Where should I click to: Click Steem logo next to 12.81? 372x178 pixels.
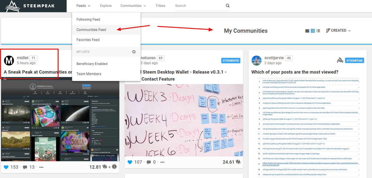[105, 167]
